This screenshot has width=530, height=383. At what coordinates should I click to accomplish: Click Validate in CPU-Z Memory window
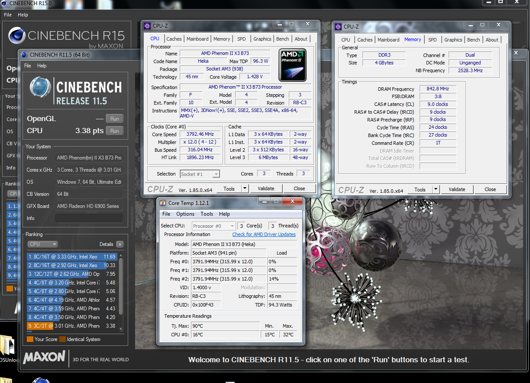(457, 189)
